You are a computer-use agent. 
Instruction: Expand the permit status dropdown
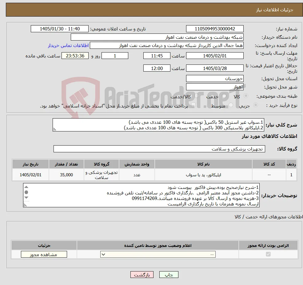point(158,255)
